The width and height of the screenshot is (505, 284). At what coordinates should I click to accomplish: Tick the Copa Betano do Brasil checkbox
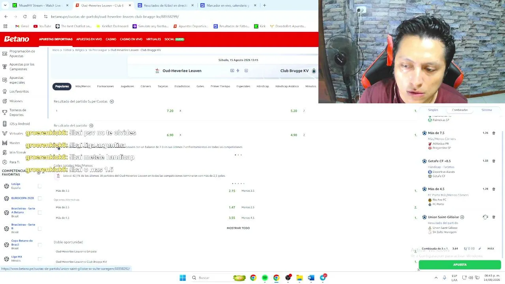(39, 245)
